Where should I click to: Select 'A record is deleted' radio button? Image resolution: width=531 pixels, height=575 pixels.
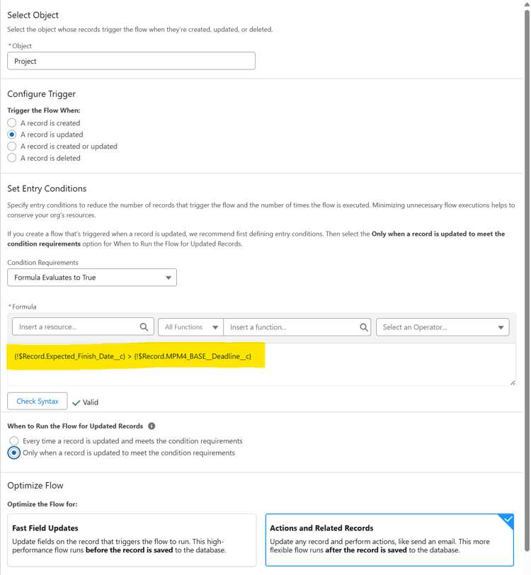click(12, 158)
